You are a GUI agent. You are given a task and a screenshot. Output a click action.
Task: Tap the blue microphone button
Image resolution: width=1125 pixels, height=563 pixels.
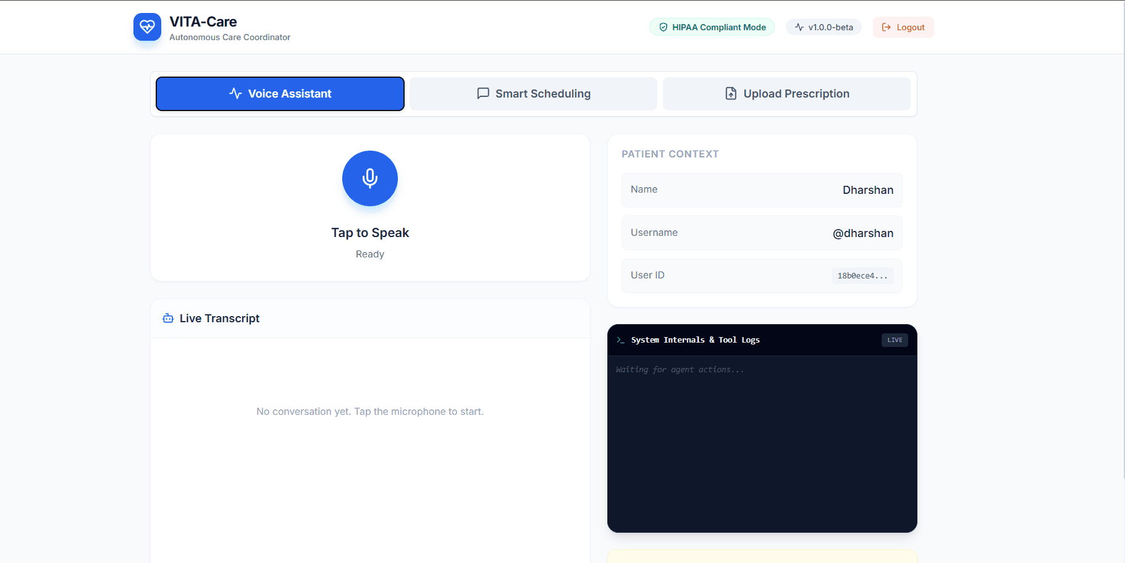369,178
